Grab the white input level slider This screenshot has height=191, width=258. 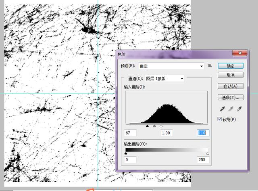[x=161, y=126]
